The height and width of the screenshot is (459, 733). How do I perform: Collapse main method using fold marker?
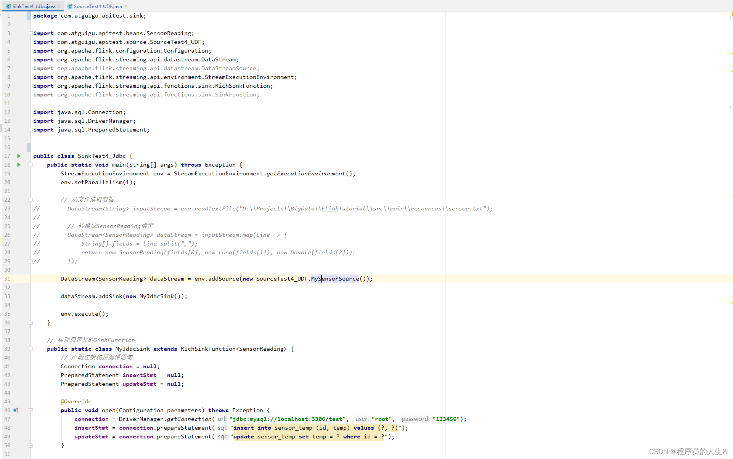tap(31, 165)
